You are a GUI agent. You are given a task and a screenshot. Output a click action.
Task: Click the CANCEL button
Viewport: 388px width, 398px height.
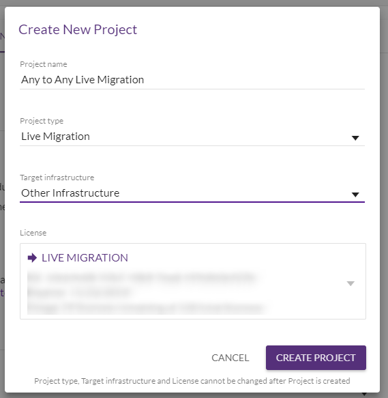[x=230, y=358]
